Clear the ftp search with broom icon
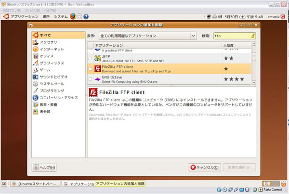The height and width of the screenshot is (194, 289). pyautogui.click(x=253, y=36)
